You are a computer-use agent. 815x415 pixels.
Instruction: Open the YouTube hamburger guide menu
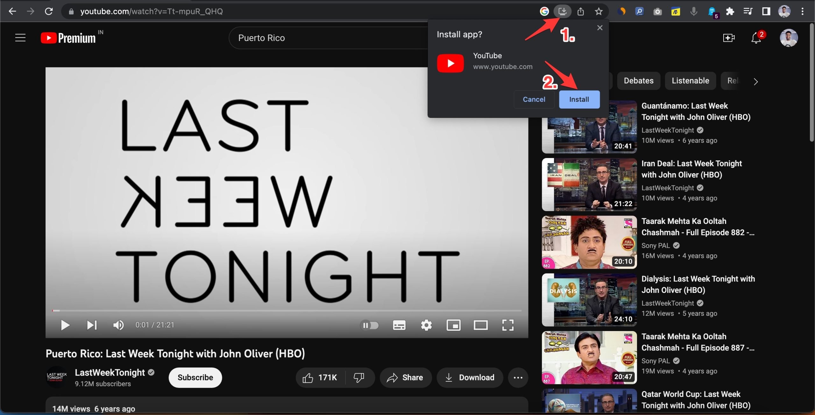[20, 38]
